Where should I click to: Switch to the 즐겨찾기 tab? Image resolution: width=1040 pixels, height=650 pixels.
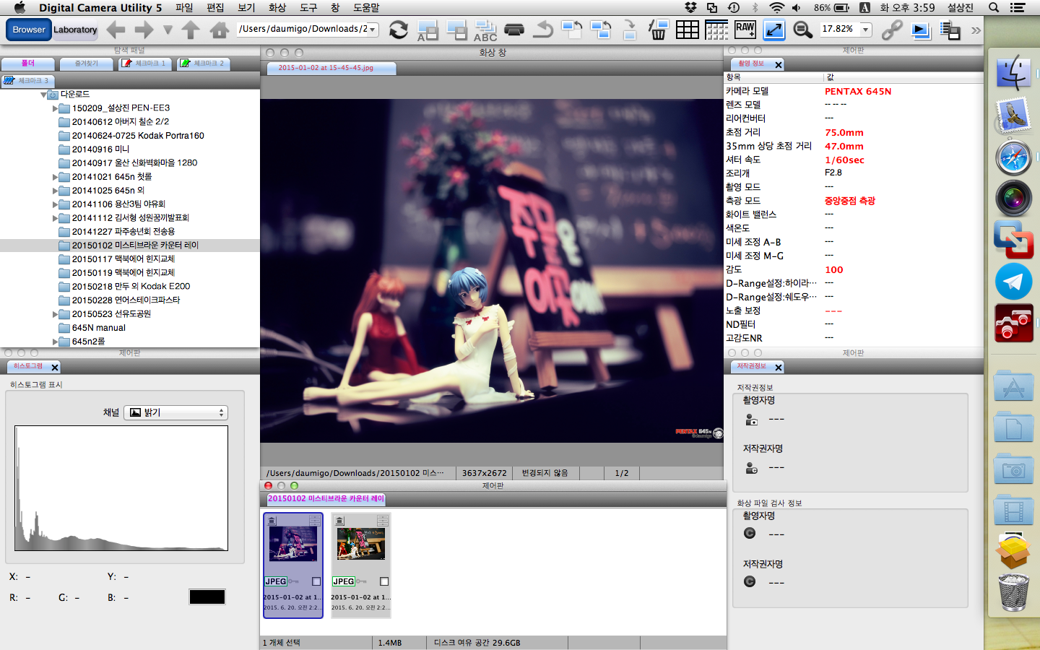(86, 64)
